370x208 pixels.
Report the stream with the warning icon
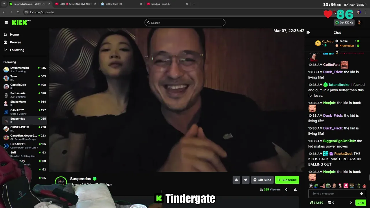tap(295, 190)
